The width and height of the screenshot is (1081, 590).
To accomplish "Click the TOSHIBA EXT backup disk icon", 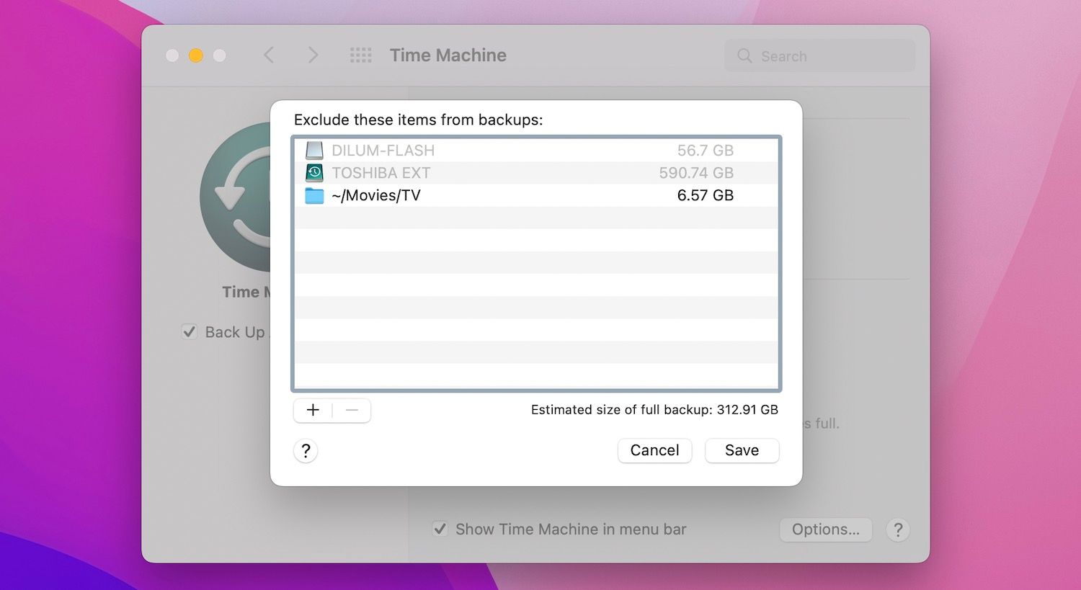I will pyautogui.click(x=313, y=173).
